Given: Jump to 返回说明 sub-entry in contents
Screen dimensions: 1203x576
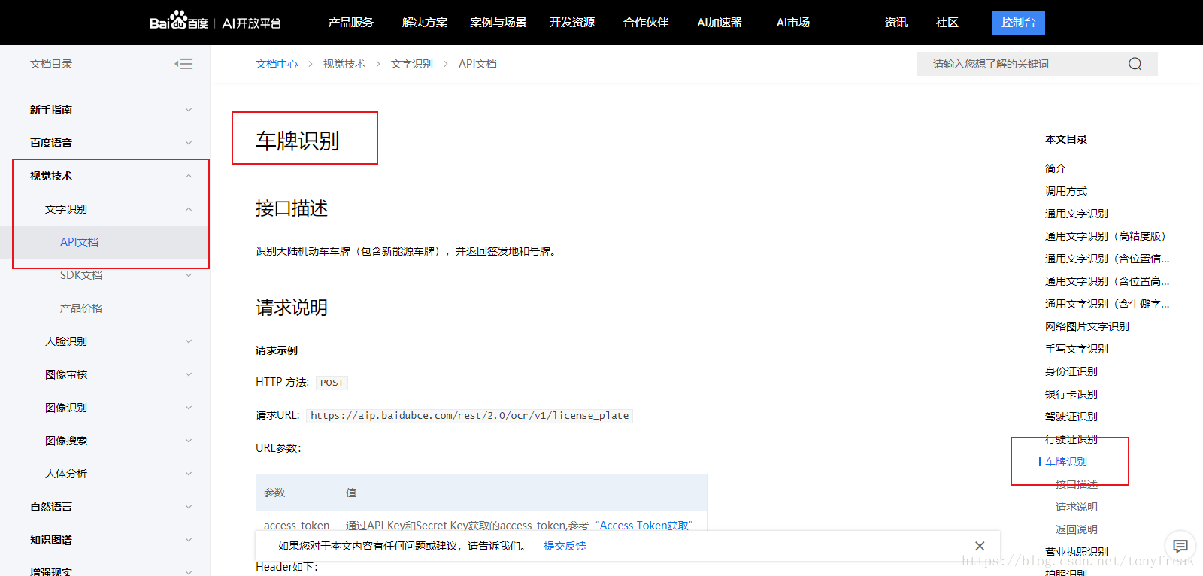Looking at the screenshot, I should (x=1077, y=529).
